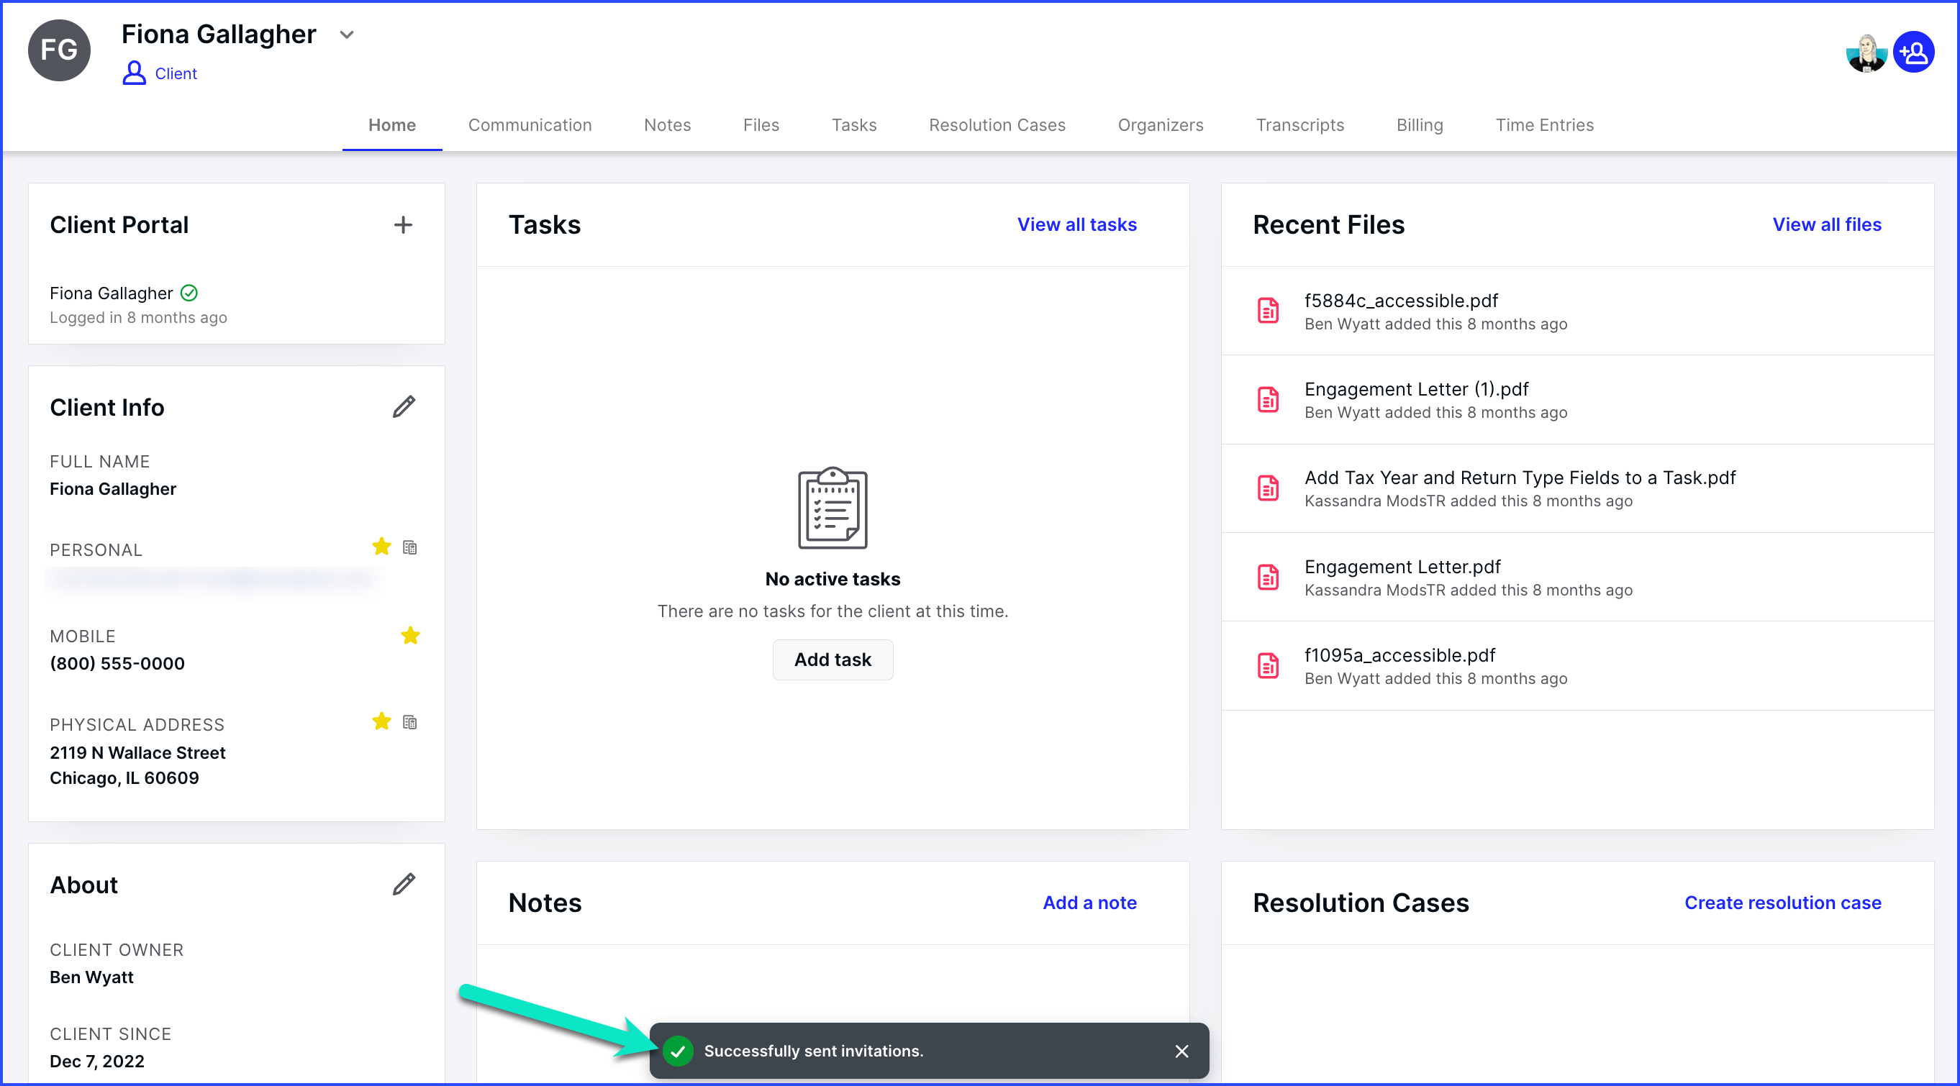Edit Client Info with pencil icon
The image size is (1960, 1086).
click(x=404, y=407)
